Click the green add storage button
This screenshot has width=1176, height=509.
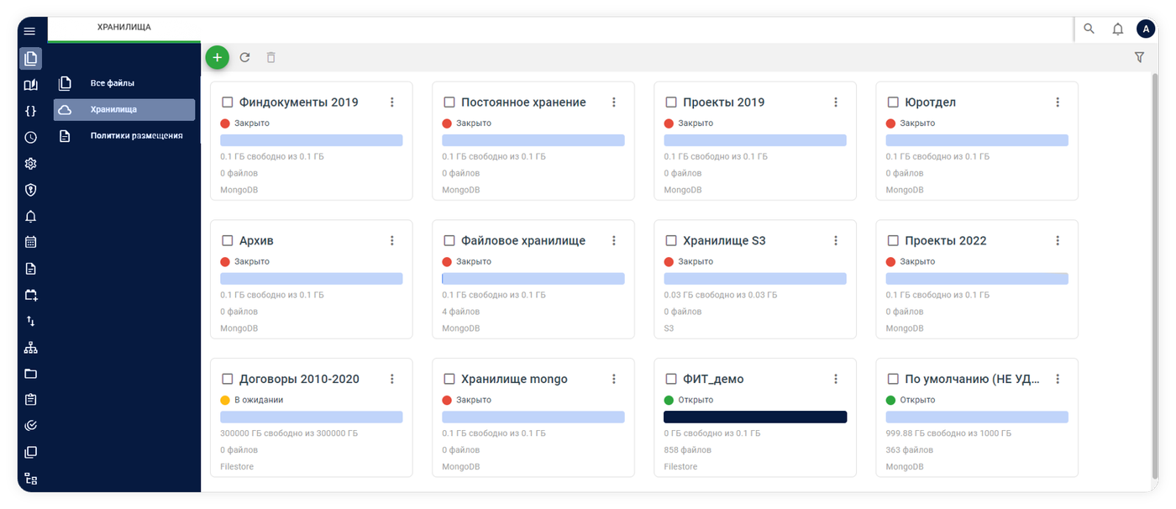coord(217,57)
